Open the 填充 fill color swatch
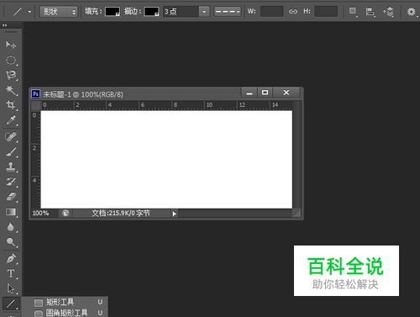This screenshot has width=420, height=317. pyautogui.click(x=113, y=12)
